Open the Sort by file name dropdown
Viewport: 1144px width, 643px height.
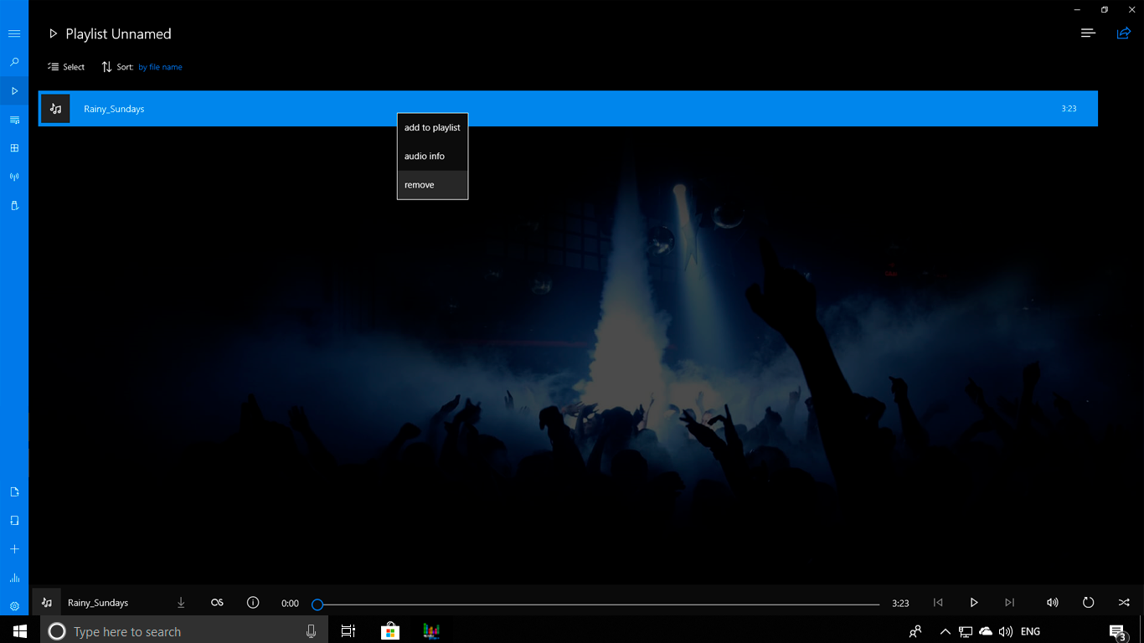(160, 67)
